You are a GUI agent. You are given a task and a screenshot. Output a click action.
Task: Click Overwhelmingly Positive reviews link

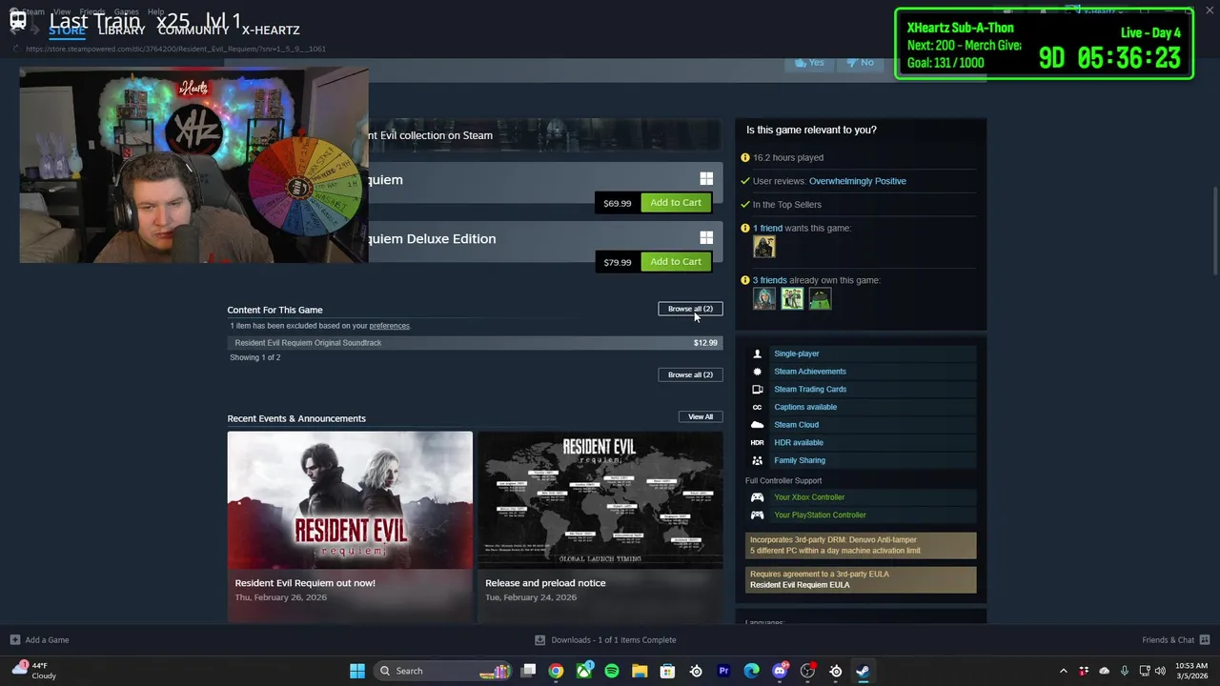coord(858,181)
